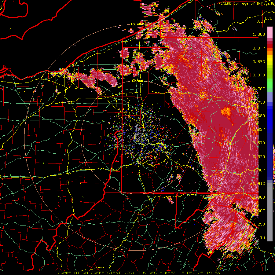
Task: Click the 0.520 scale value
Action: [x=259, y=156]
